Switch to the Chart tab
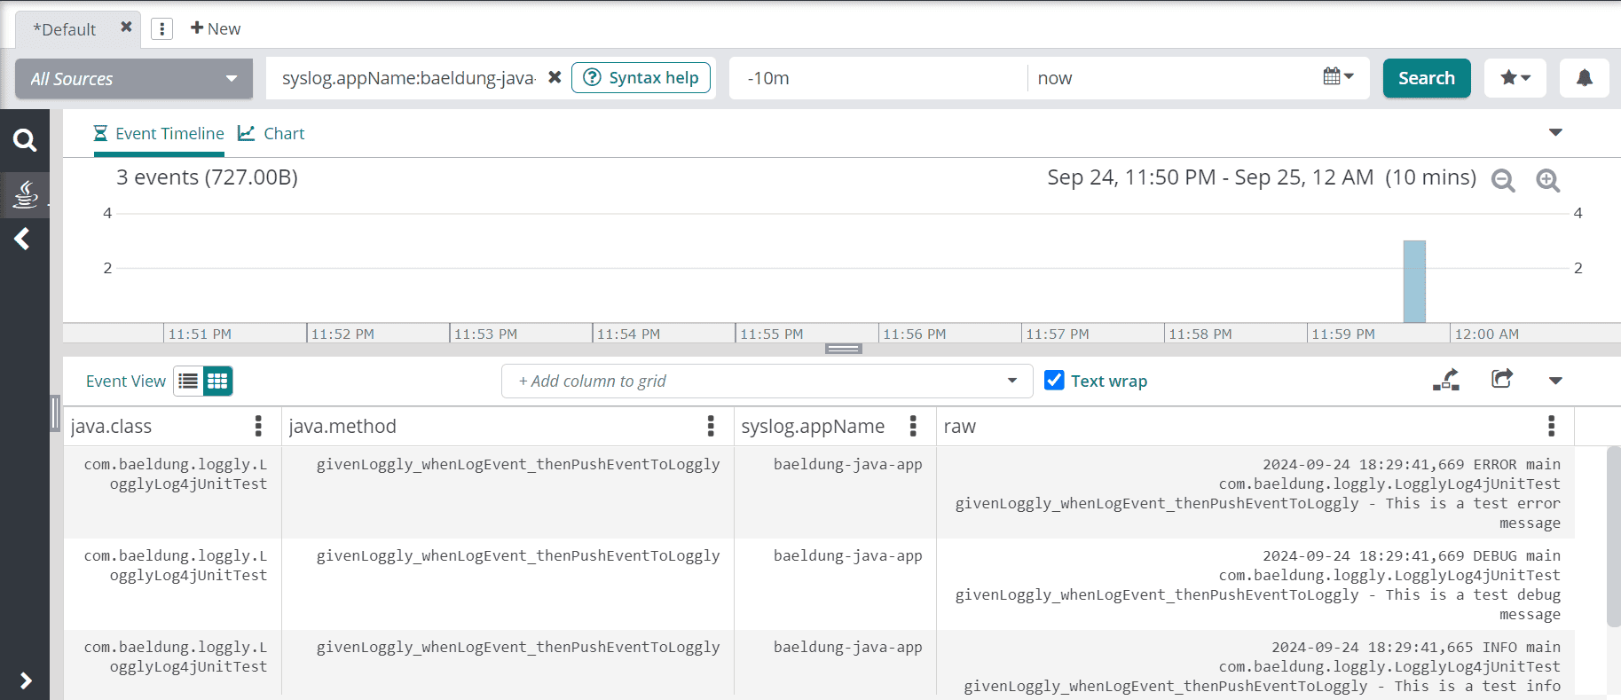1621x700 pixels. pyautogui.click(x=272, y=133)
